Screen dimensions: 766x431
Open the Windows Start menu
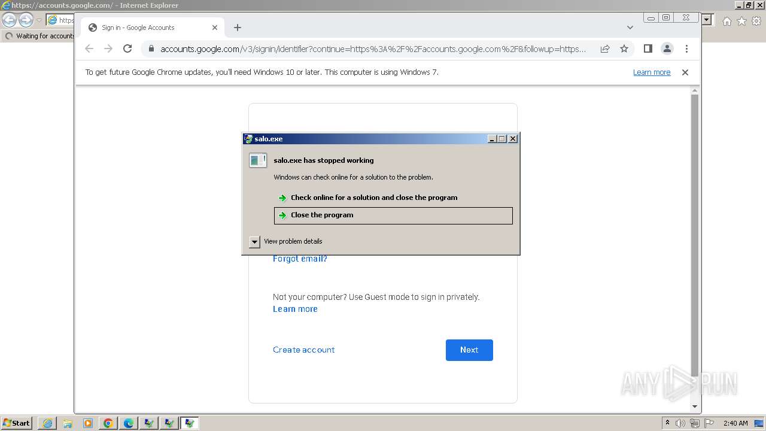click(x=16, y=423)
